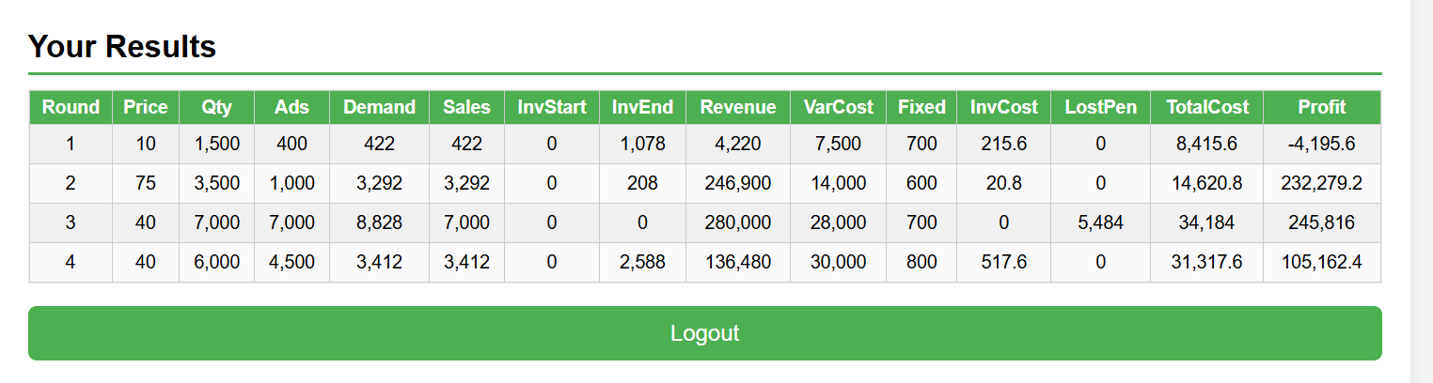Click the green Logout button
The width and height of the screenshot is (1433, 383).
click(x=704, y=333)
